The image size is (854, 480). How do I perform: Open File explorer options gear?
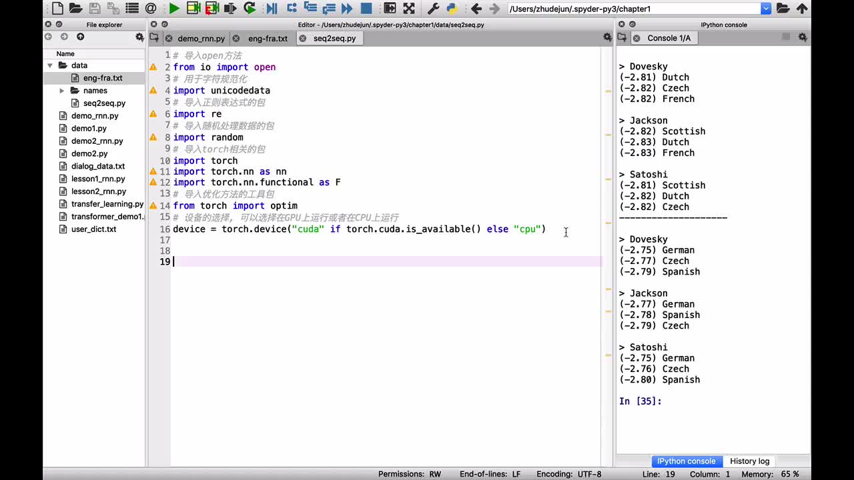(x=139, y=37)
